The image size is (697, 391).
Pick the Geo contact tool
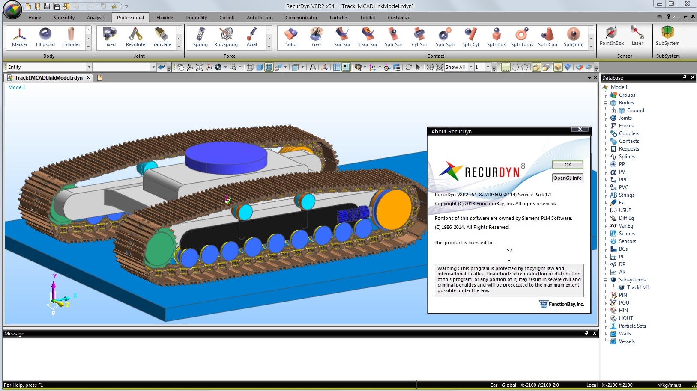(x=316, y=37)
